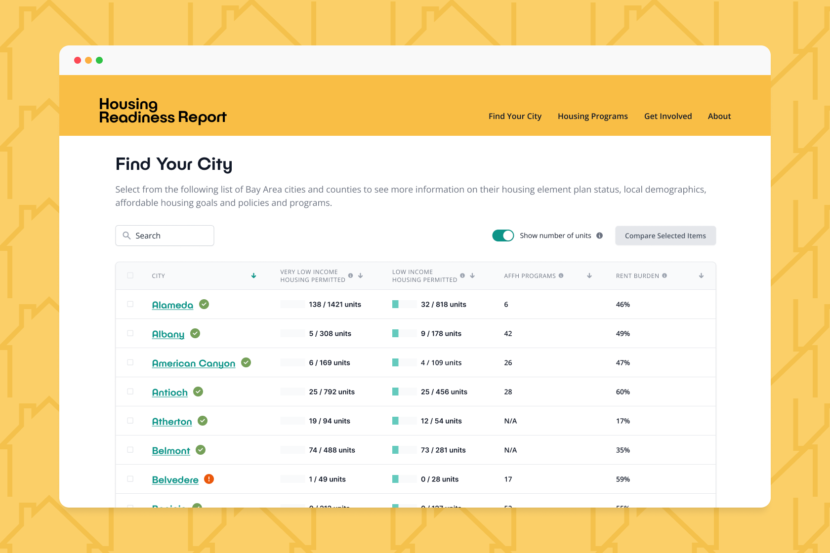
Task: Select the Belmont row checkbox
Action: [x=130, y=450]
